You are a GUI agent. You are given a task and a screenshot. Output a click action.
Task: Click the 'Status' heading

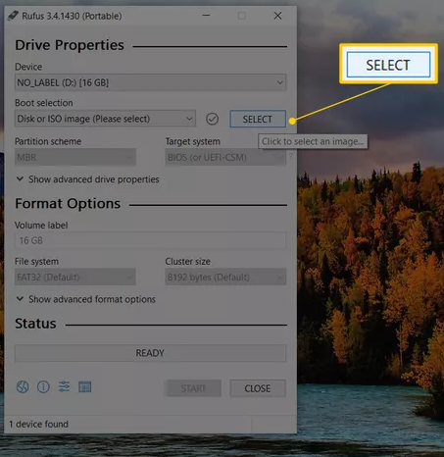35,324
